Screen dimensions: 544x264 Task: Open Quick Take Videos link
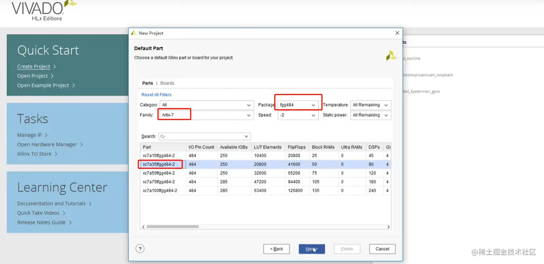[x=38, y=213]
